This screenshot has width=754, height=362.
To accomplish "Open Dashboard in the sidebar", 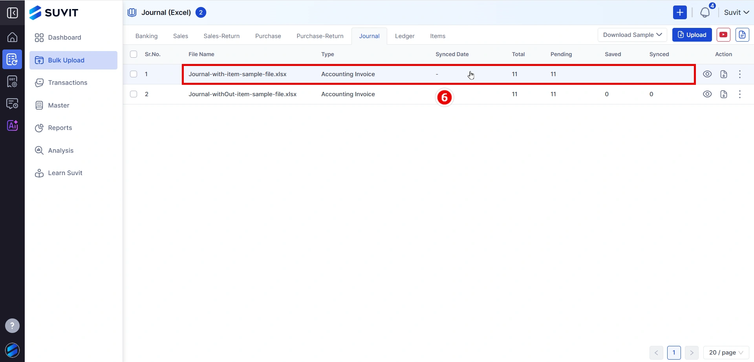I will (x=73, y=38).
